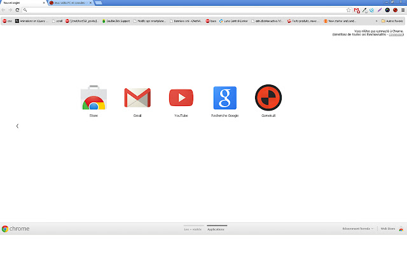
Task: Select the 'Applications' page tab
Action: pos(216,229)
